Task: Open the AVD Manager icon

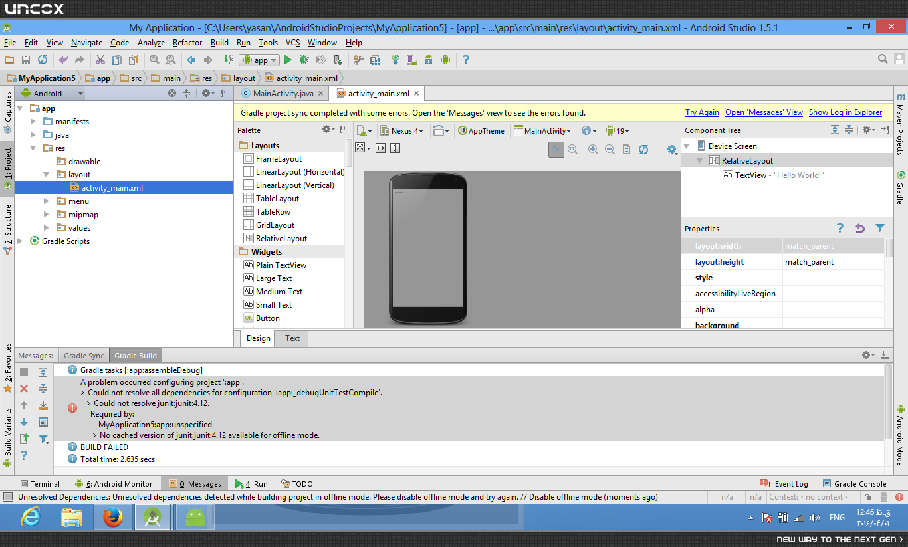Action: pos(412,60)
